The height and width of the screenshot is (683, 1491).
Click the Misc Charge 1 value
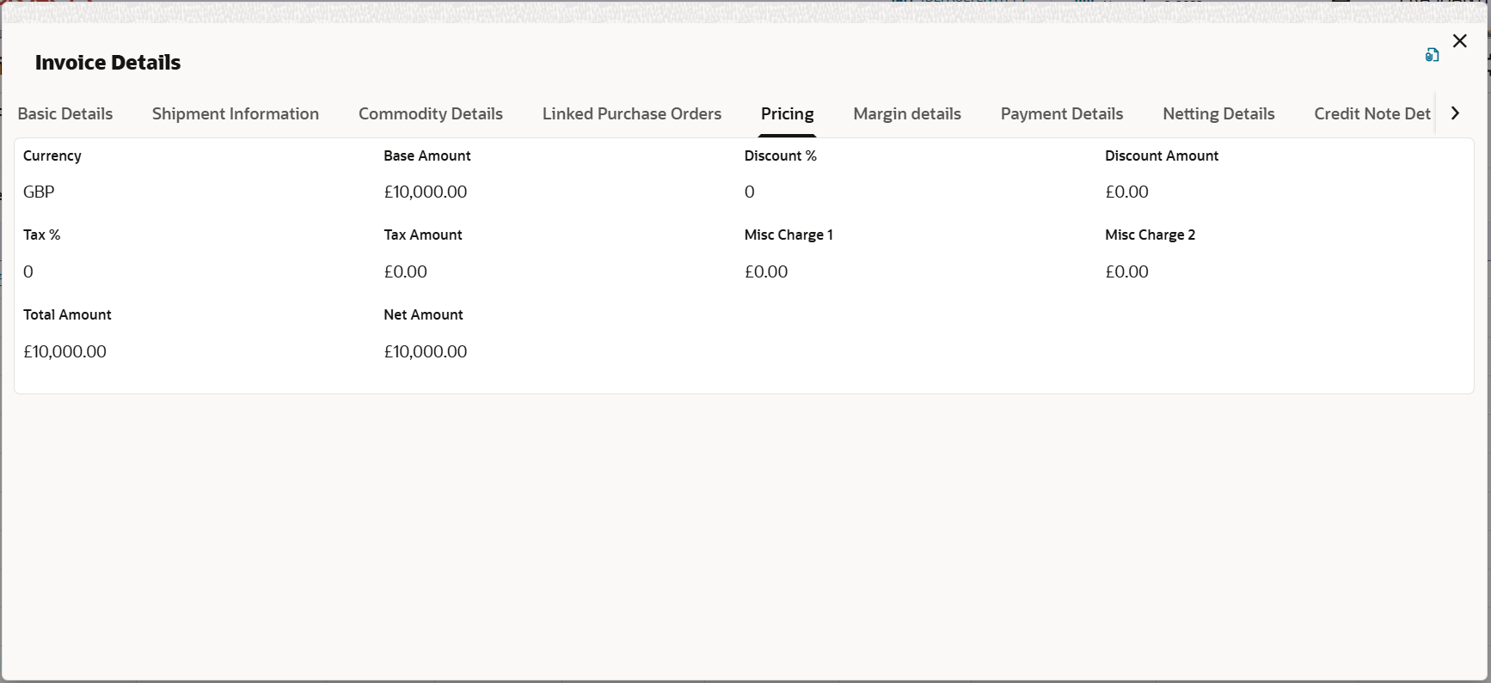point(766,271)
